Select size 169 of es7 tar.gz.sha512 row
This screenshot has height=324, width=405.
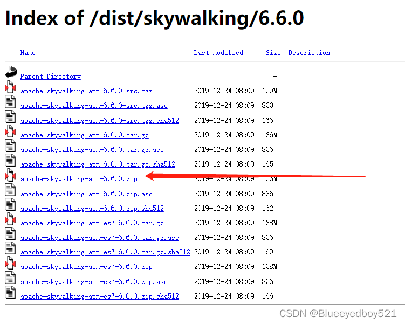click(267, 252)
